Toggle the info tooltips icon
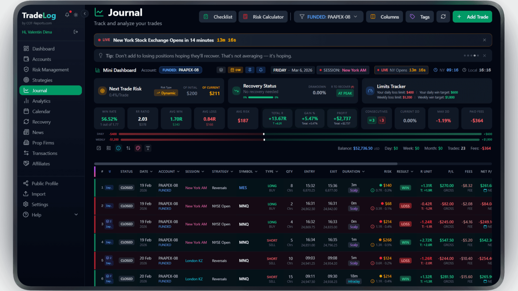The width and height of the screenshot is (518, 291). pos(118,148)
